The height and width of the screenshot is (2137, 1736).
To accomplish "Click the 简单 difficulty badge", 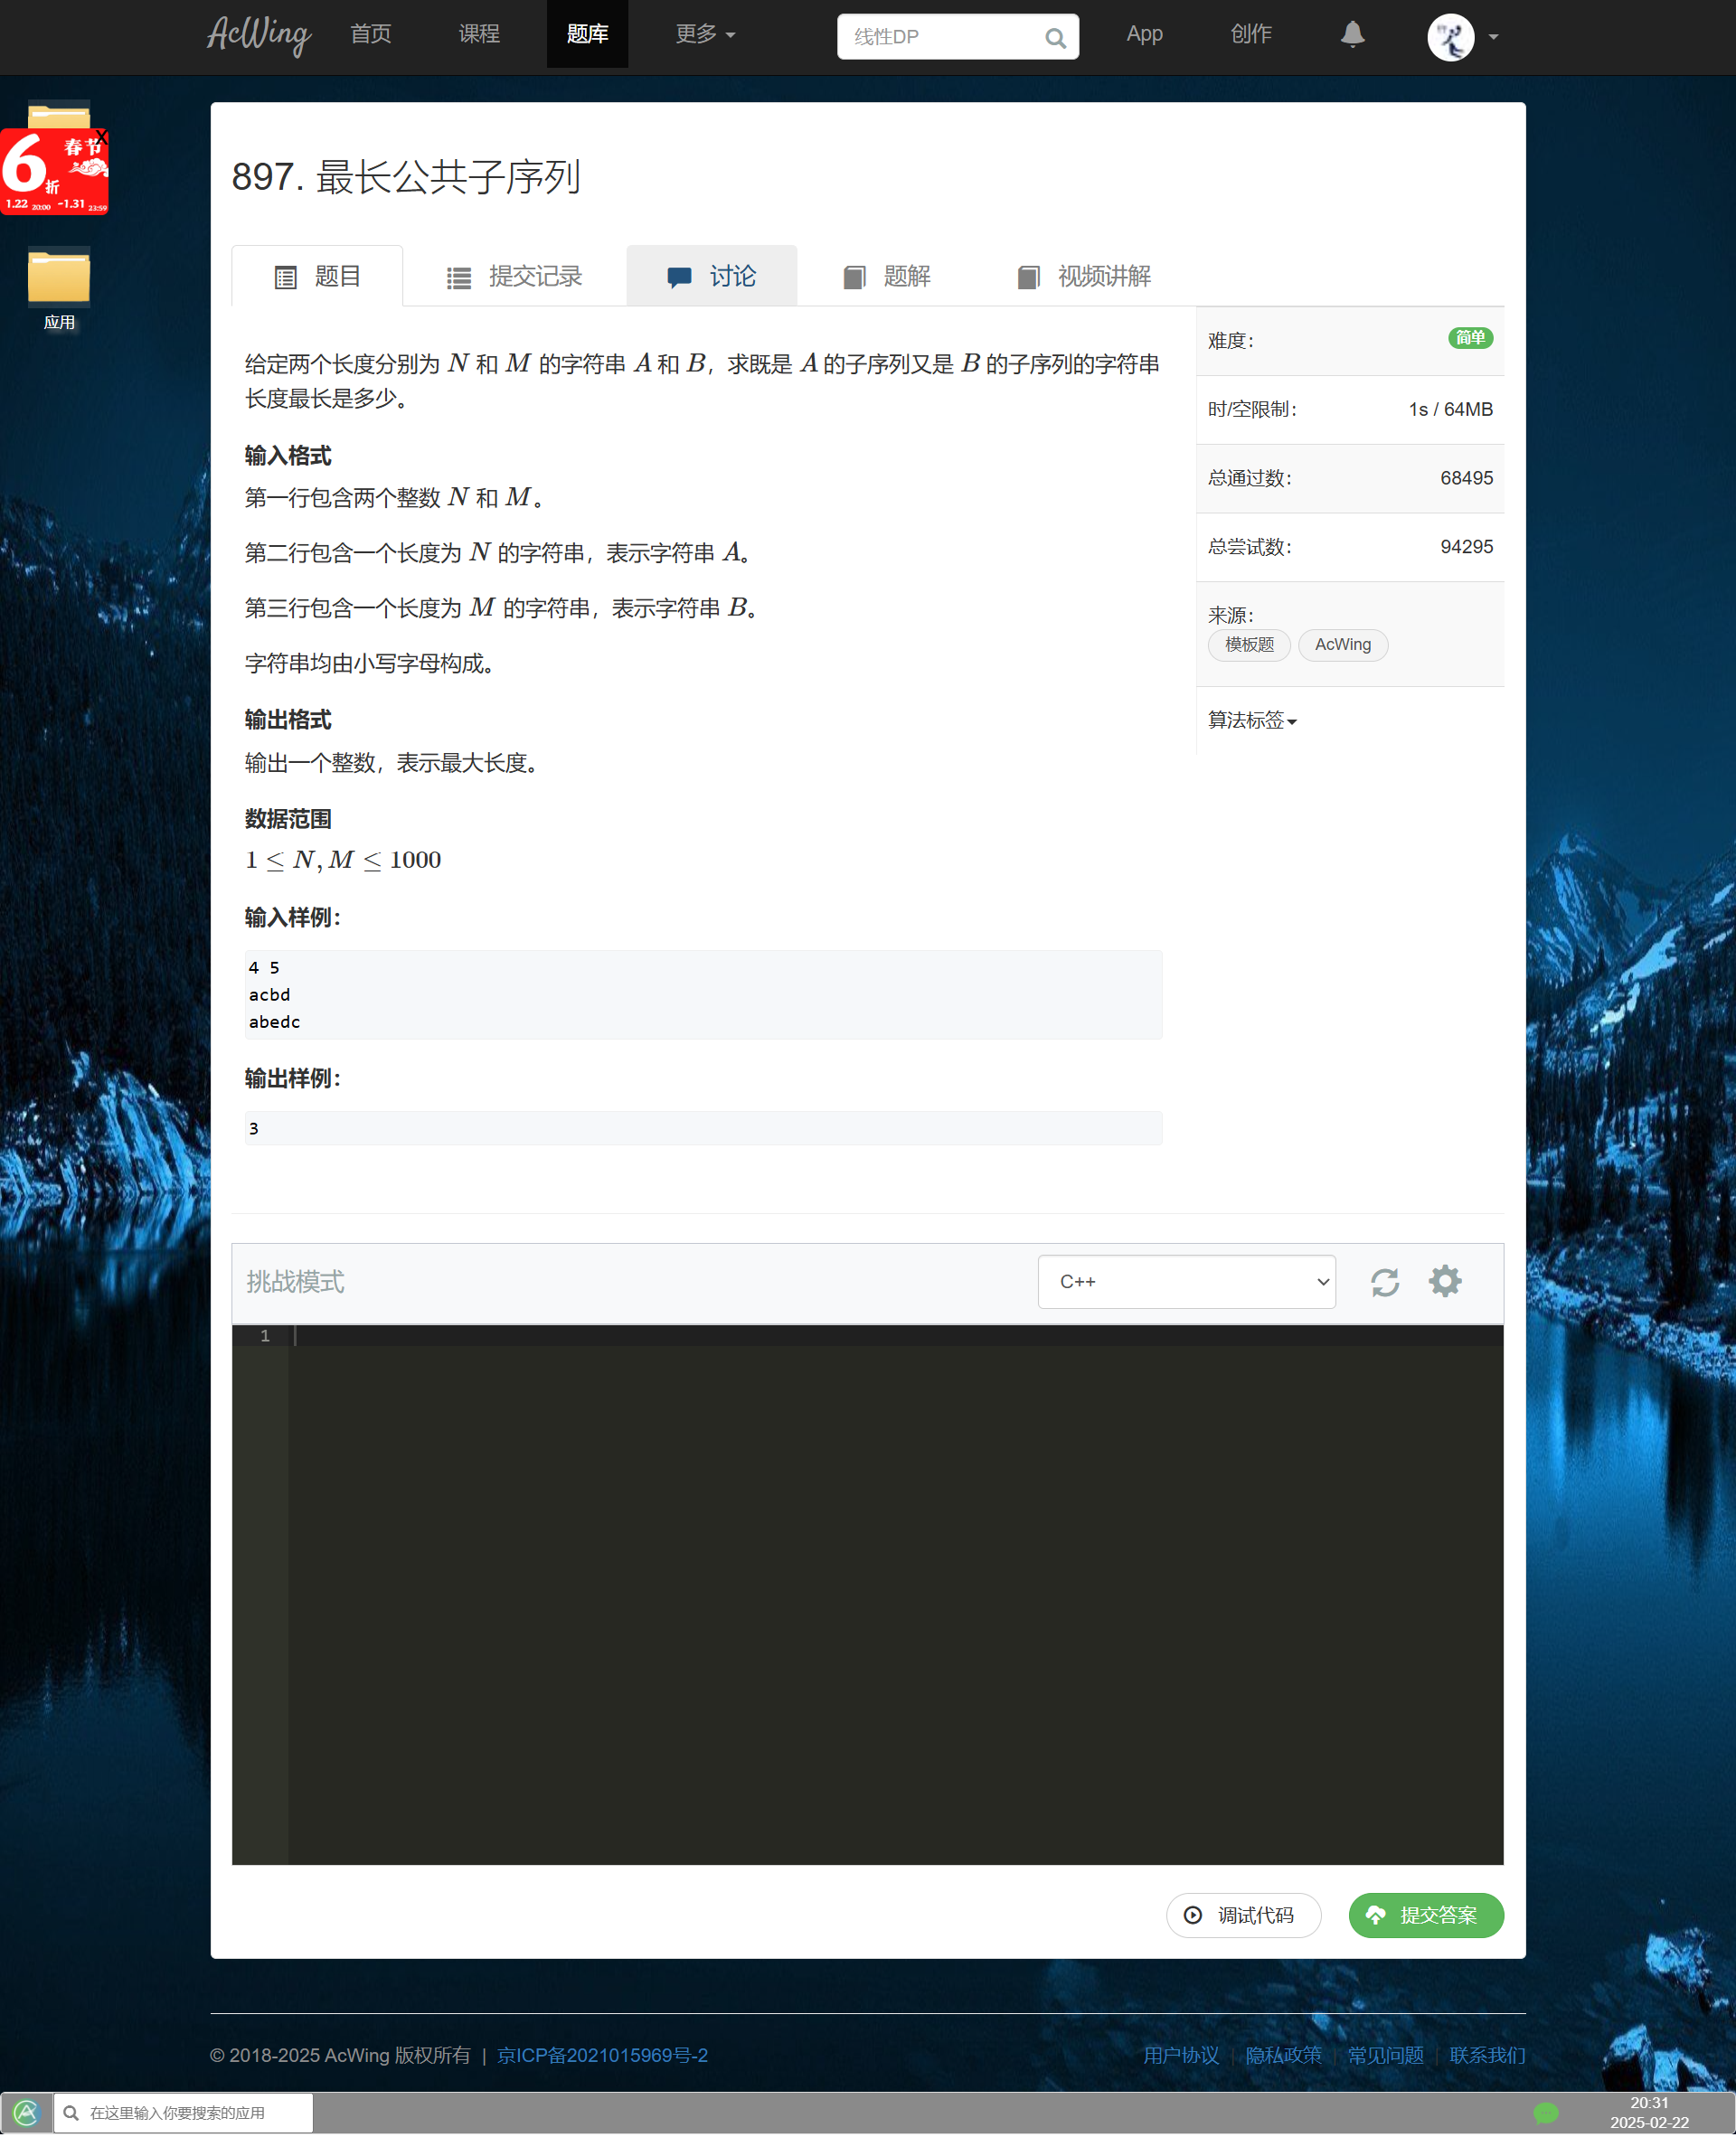I will (x=1470, y=338).
